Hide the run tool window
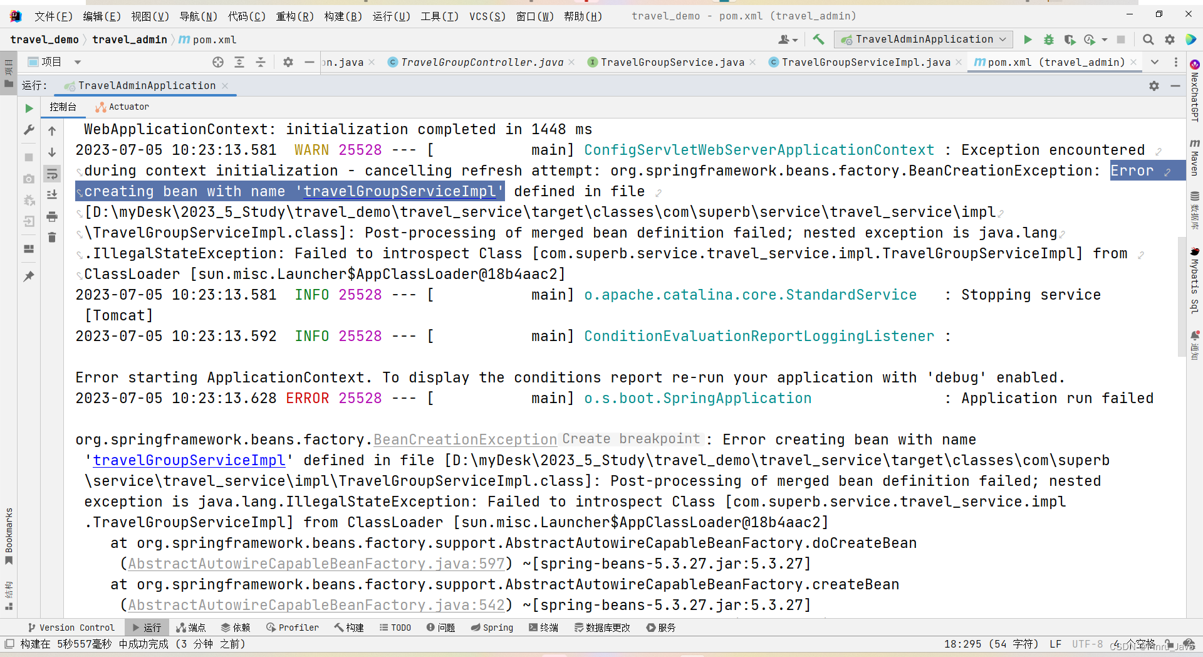 pyautogui.click(x=1175, y=86)
